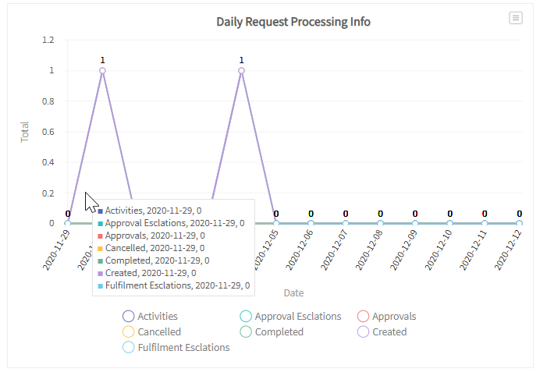Hide the Activities series via legend label
547x372 pixels.
click(158, 317)
